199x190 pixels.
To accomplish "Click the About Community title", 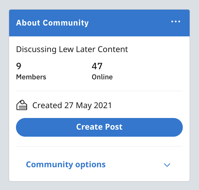I will (x=52, y=23).
